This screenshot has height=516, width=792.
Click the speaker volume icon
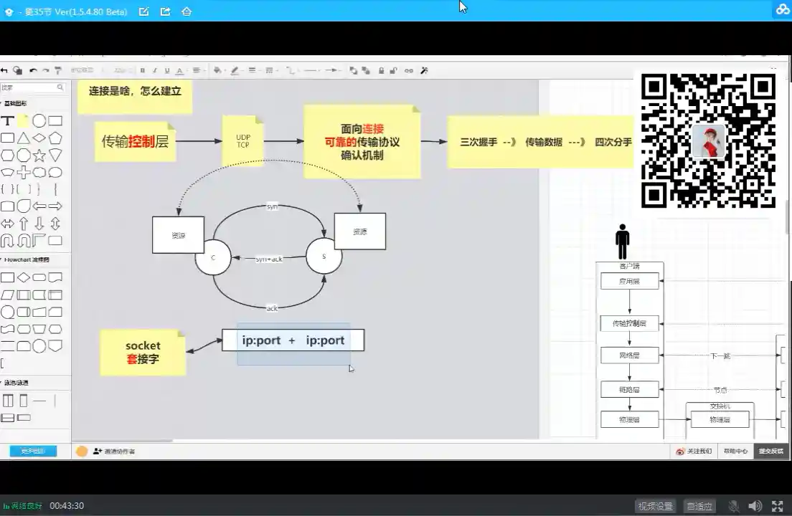pyautogui.click(x=755, y=506)
